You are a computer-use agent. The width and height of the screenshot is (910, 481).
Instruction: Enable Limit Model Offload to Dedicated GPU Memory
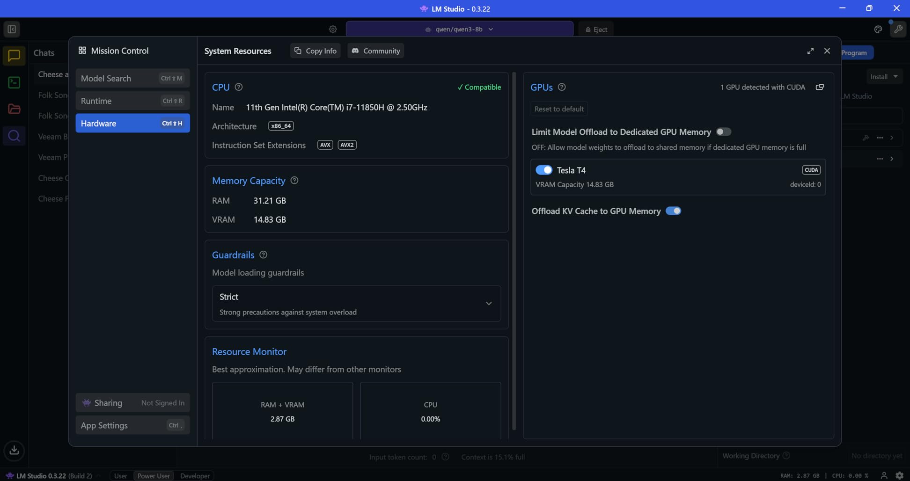coord(723,132)
